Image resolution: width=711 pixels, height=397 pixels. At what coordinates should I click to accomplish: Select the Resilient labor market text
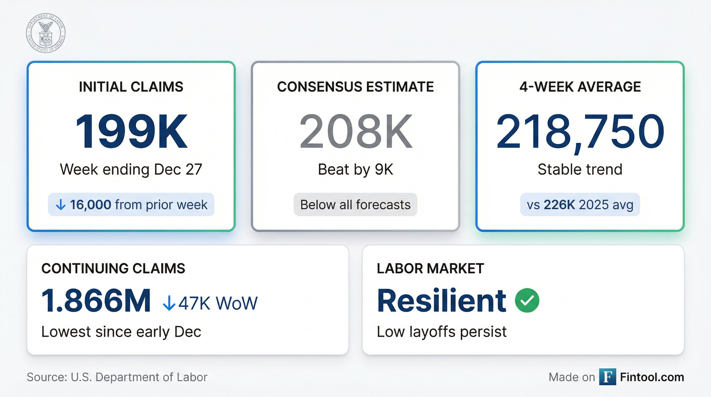pos(442,301)
